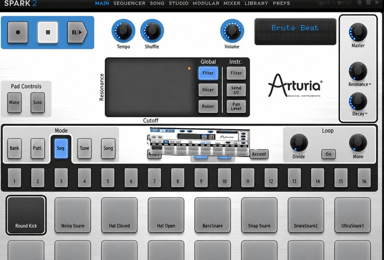Click the Cutoff/Resonance XY touch pad

(150, 87)
